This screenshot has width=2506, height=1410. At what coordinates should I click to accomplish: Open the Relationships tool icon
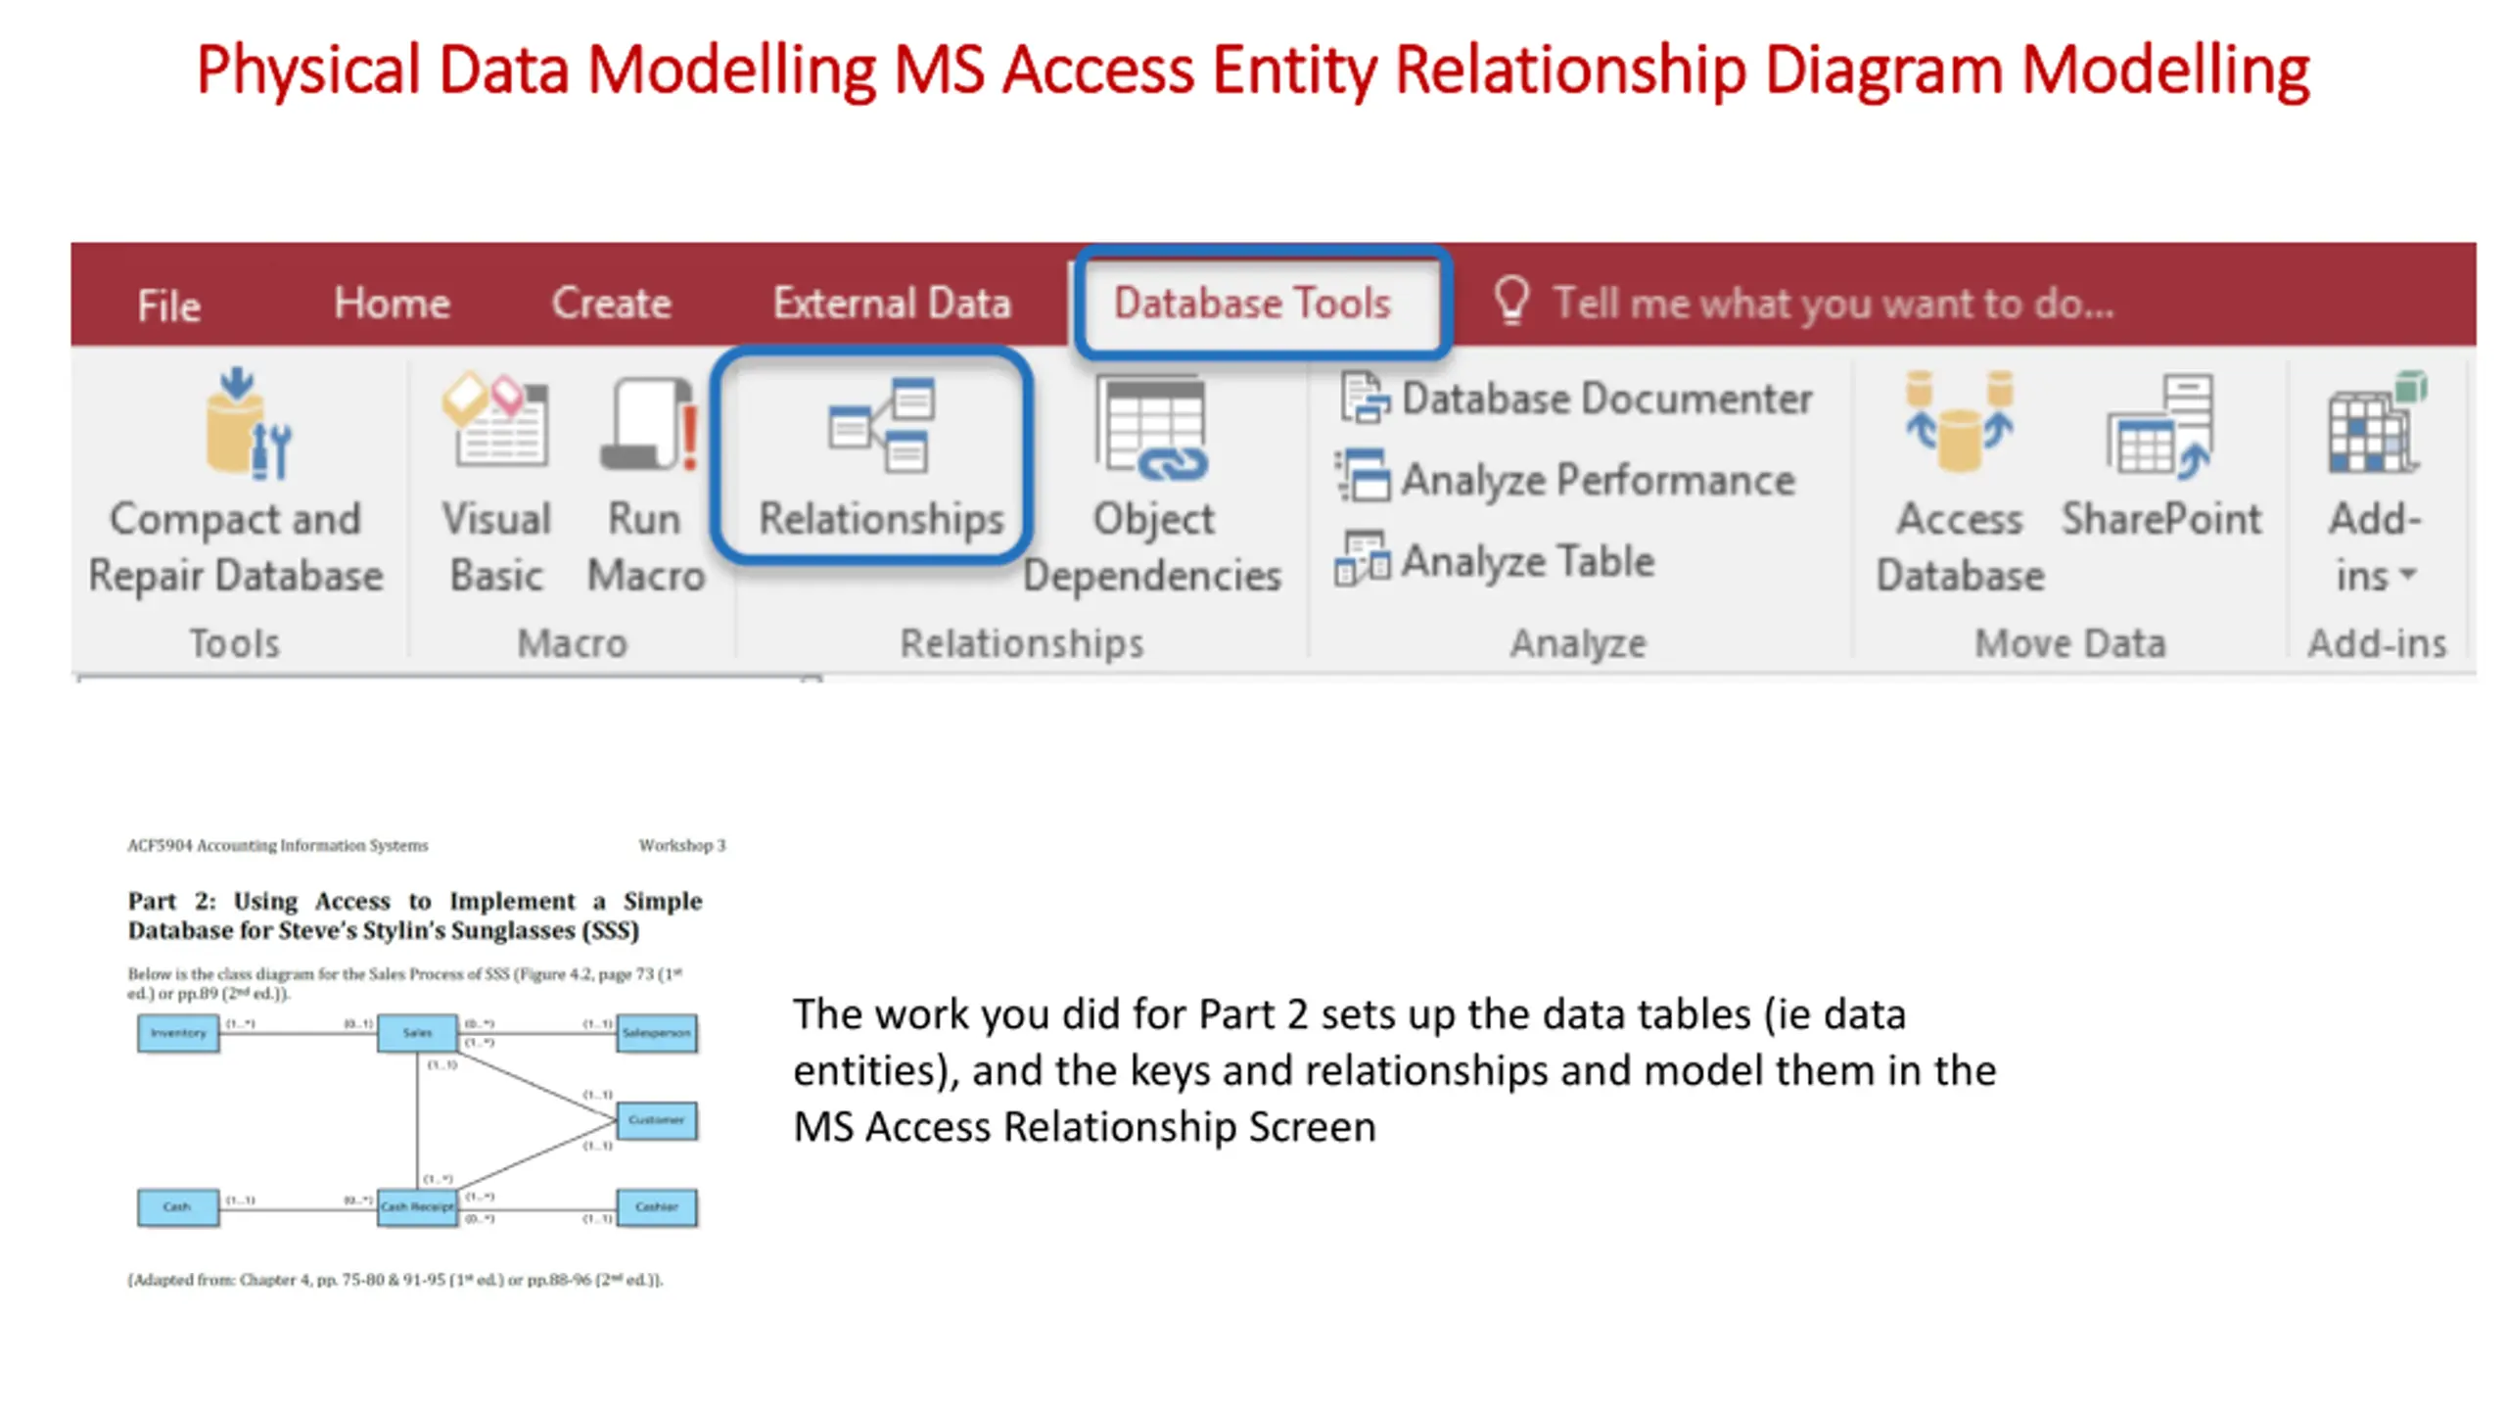(x=881, y=426)
